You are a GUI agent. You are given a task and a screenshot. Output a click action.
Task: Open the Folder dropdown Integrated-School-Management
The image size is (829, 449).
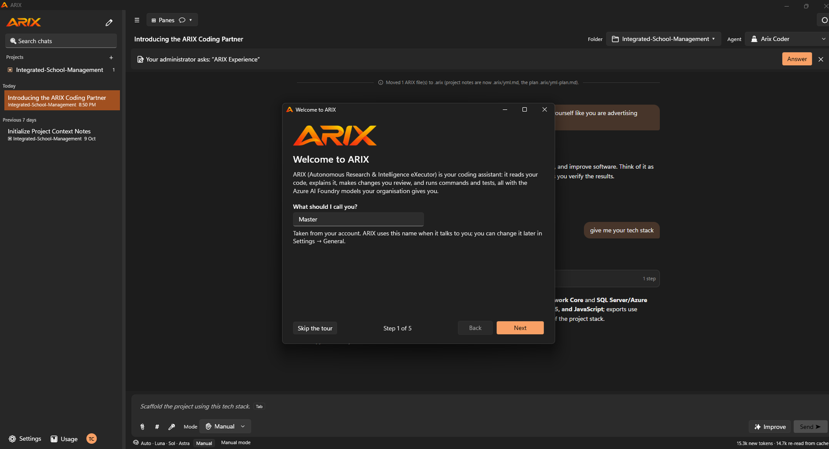point(664,39)
